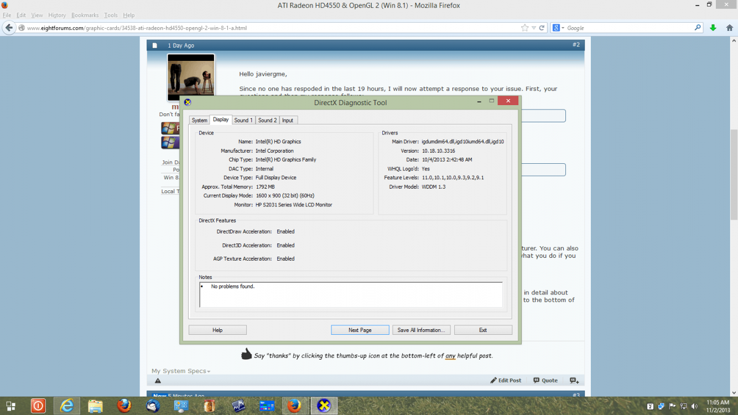The width and height of the screenshot is (738, 415).
Task: Open the Bookmarks menu in Firefox
Action: 85,15
